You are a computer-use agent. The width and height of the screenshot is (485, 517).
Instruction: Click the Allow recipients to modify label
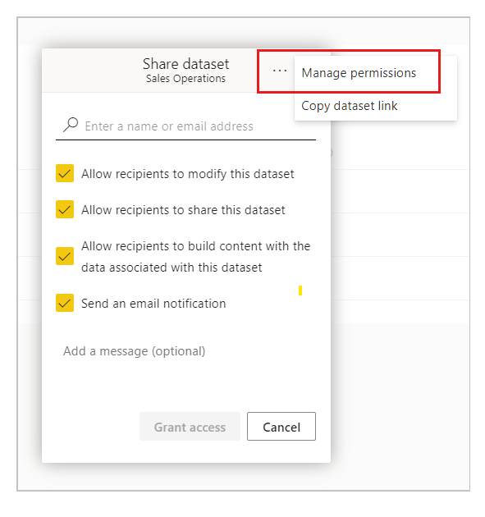click(x=188, y=174)
